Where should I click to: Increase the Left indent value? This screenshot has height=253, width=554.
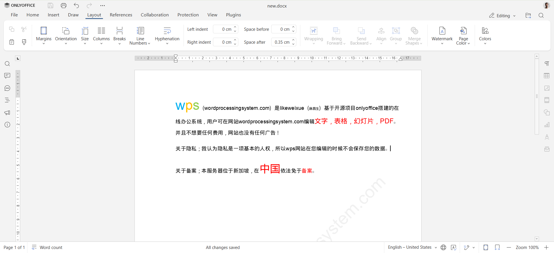[x=235, y=27]
